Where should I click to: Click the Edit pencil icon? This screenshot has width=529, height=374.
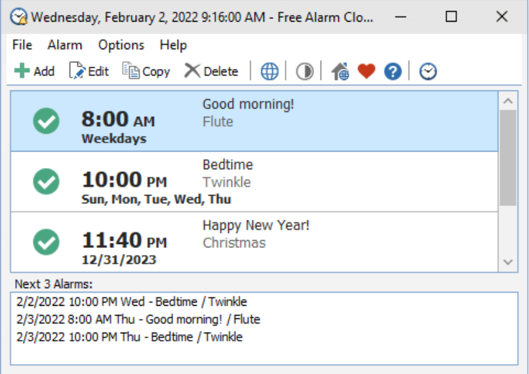(77, 71)
